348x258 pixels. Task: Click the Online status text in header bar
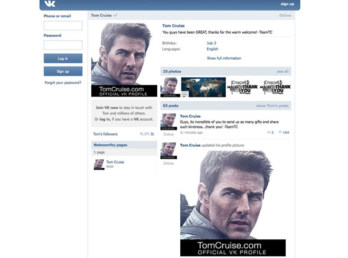coord(285,16)
